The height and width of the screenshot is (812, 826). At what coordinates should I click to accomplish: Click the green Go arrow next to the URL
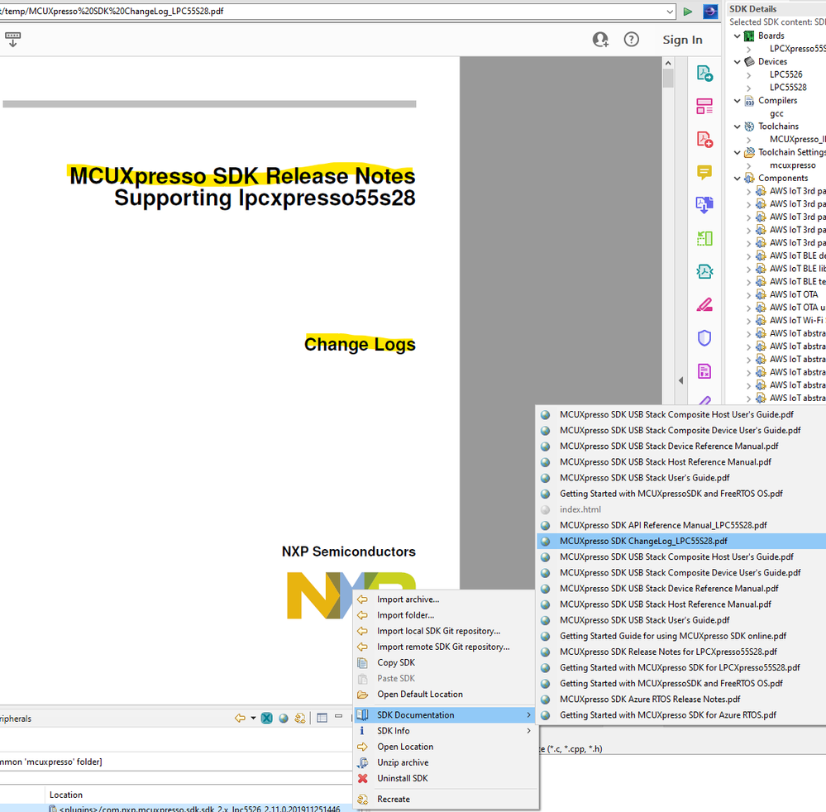point(687,11)
